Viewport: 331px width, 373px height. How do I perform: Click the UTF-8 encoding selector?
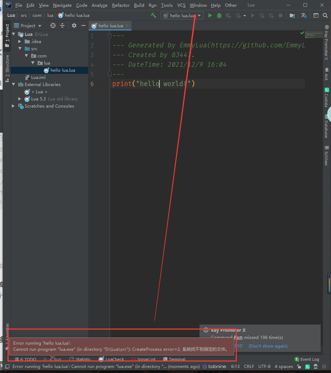coord(264,366)
